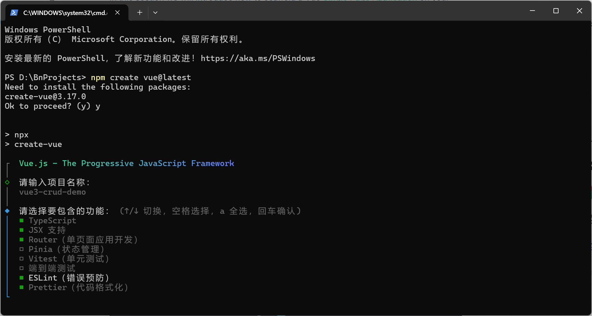This screenshot has height=316, width=592.
Task: Click the green diamond completed-step marker
Action: (7, 182)
